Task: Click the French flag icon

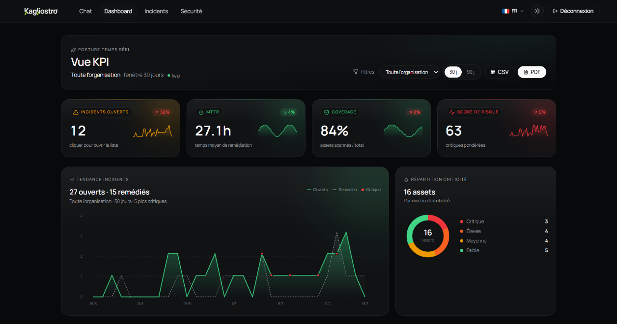Action: [x=506, y=11]
